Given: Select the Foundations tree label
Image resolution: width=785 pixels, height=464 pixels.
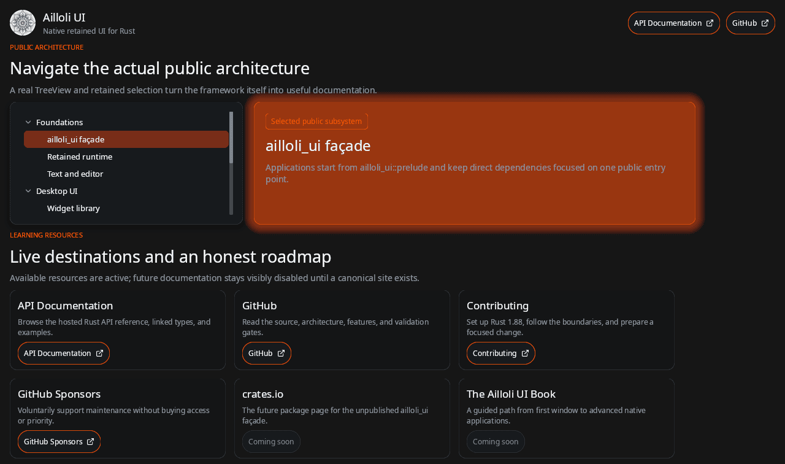Looking at the screenshot, I should (x=59, y=122).
